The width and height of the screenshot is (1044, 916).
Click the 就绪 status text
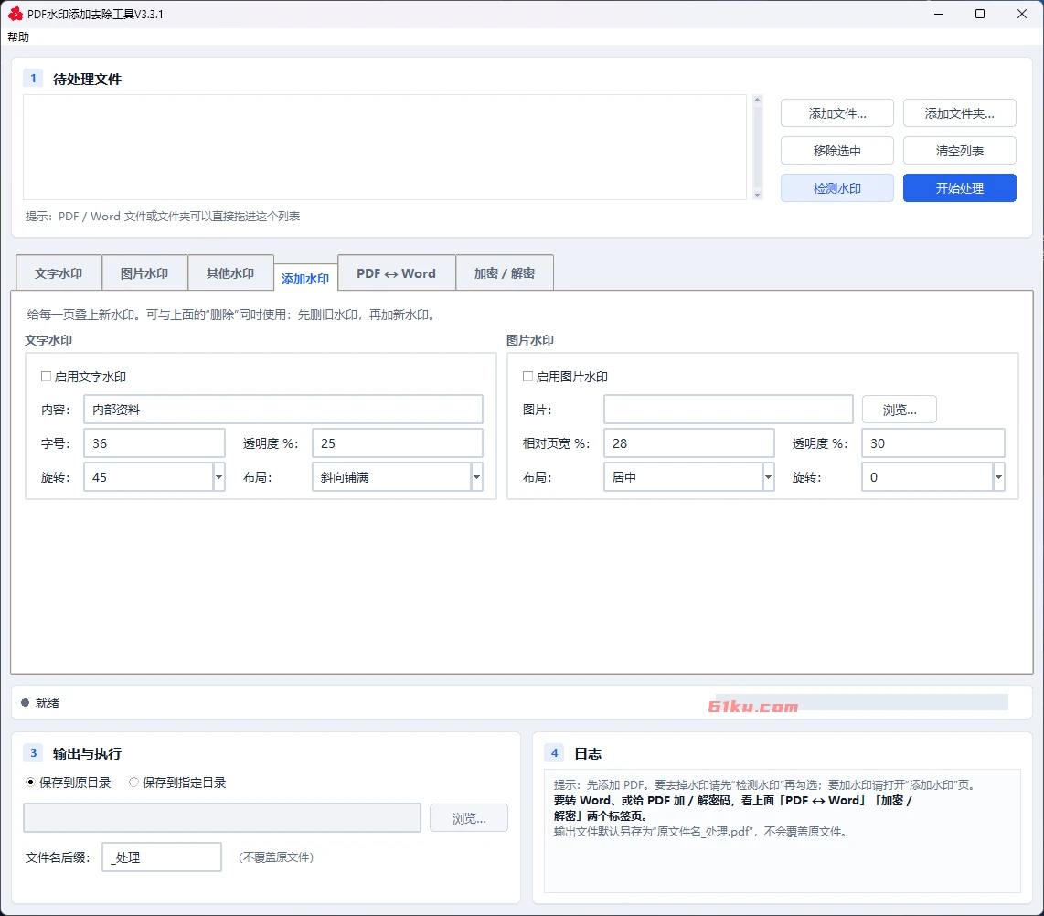click(48, 703)
